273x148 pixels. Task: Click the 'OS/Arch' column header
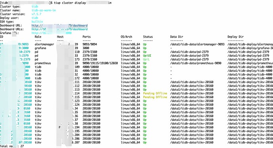(126, 37)
